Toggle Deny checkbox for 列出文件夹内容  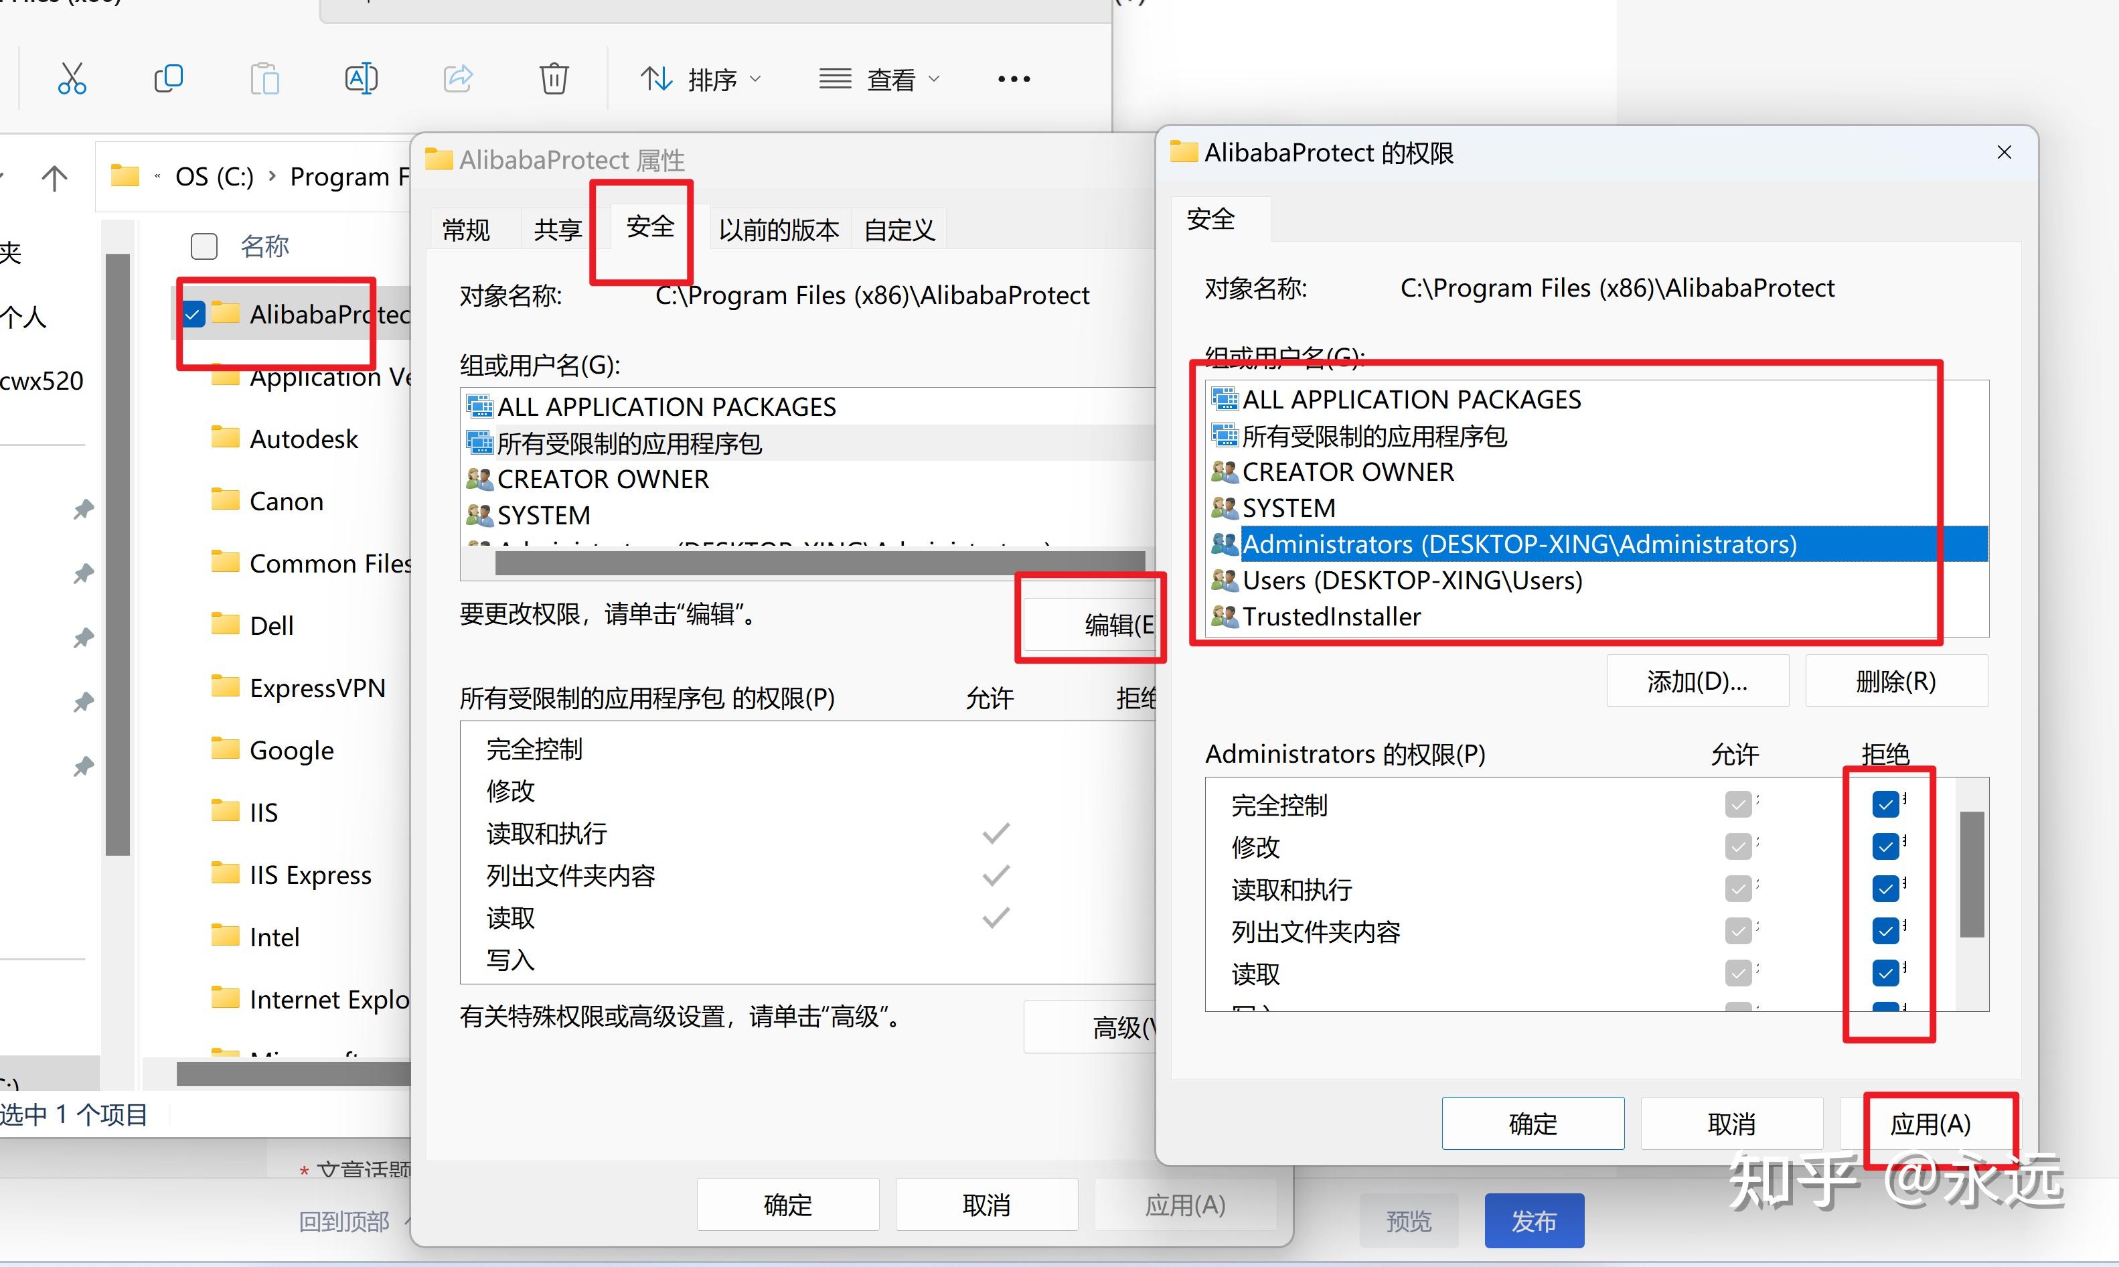point(1886,931)
